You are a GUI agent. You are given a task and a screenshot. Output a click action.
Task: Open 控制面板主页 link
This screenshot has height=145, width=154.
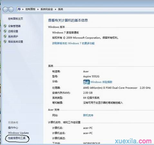(15, 19)
